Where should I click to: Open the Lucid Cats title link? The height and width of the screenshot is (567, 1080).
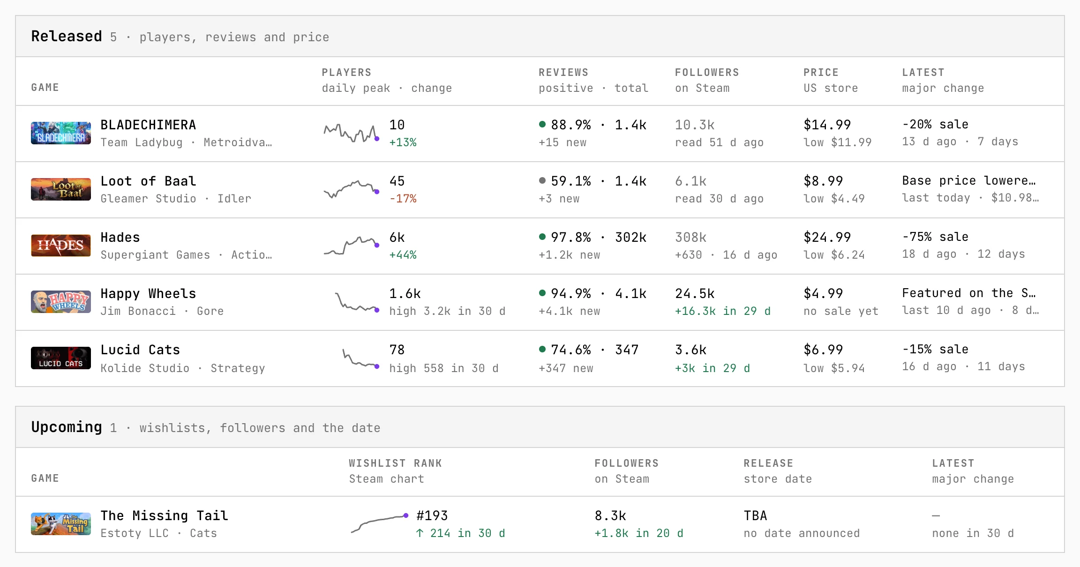[140, 350]
